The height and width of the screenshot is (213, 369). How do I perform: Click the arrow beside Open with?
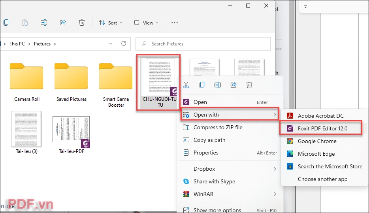[x=275, y=115]
